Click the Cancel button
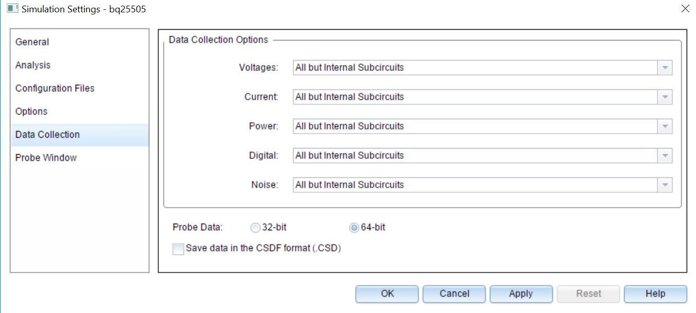The height and width of the screenshot is (313, 696). point(454,294)
